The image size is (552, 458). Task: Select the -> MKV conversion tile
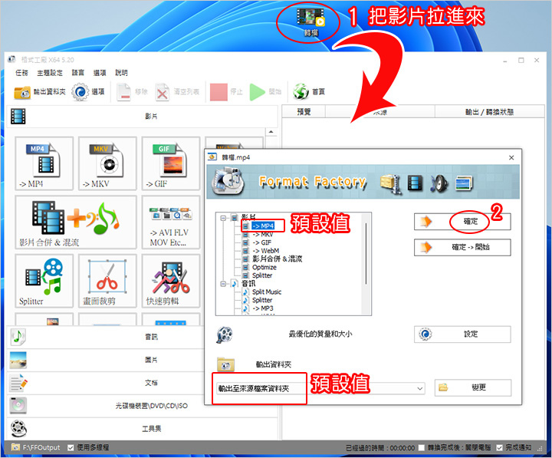point(107,163)
